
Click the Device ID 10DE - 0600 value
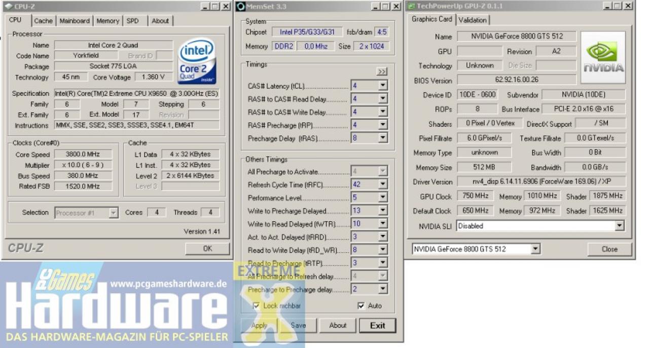[477, 95]
